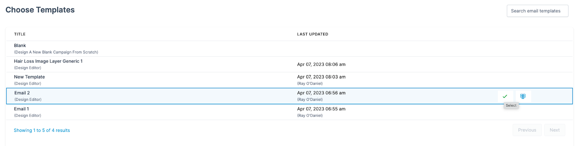Screen dimensions: 579x146
Task: Click the Hair Loss Image Layer Generic 1 title
Action: pos(48,61)
